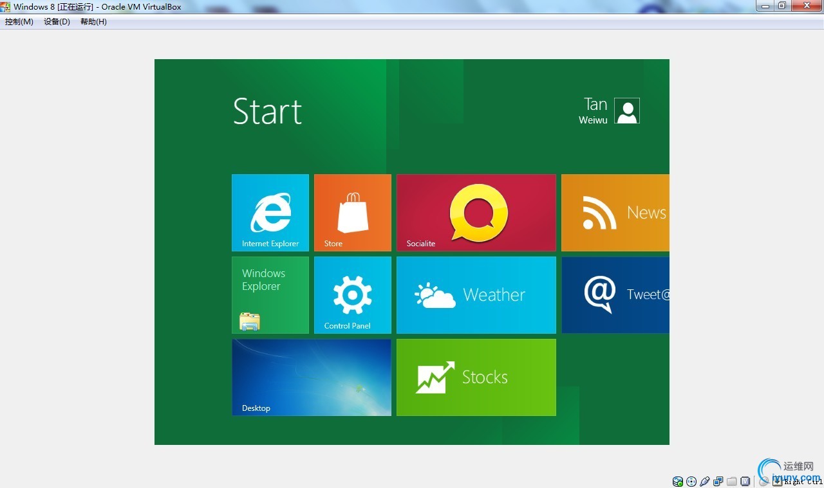Image resolution: width=824 pixels, height=488 pixels.
Task: Switch to the Desktop tile
Action: tap(312, 377)
